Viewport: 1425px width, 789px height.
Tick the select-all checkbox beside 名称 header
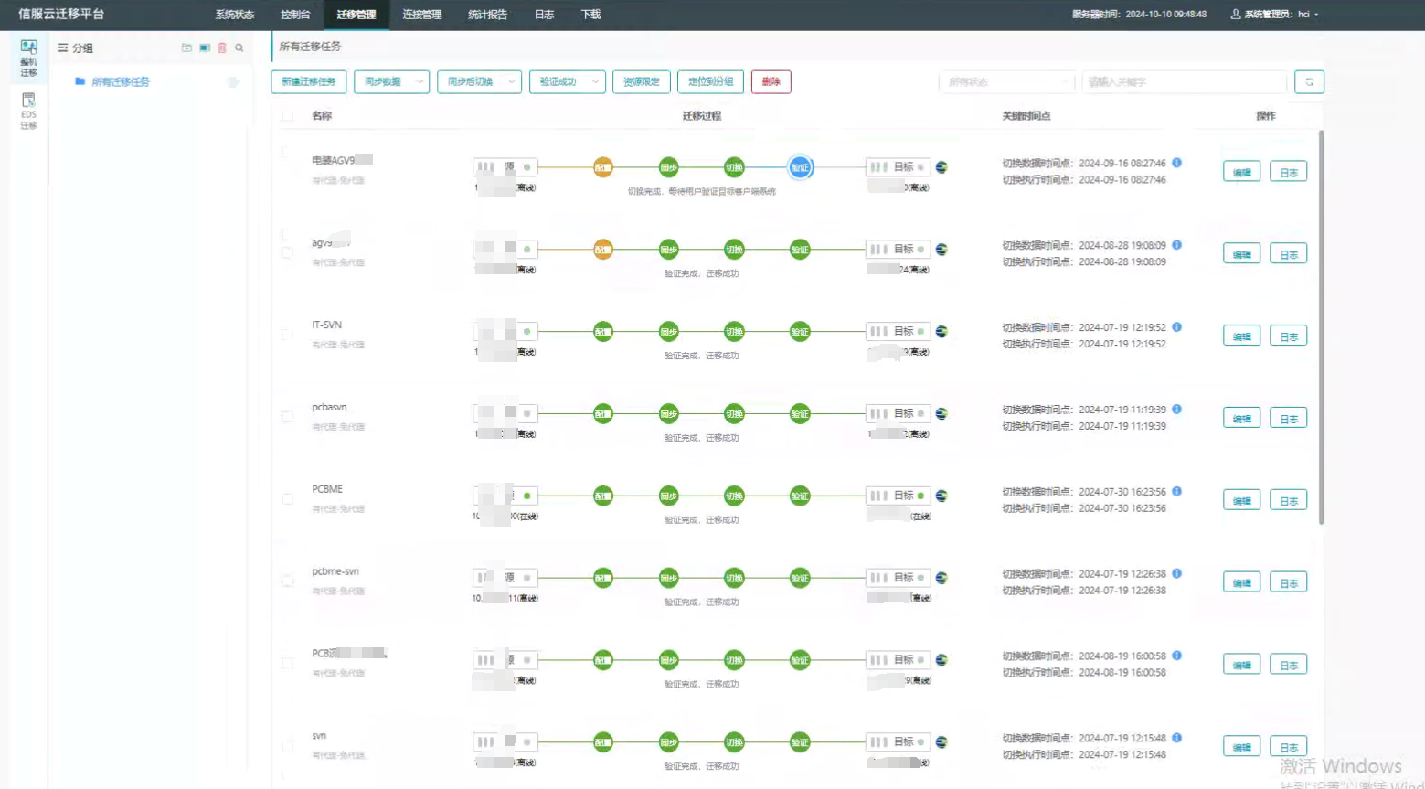click(x=288, y=116)
